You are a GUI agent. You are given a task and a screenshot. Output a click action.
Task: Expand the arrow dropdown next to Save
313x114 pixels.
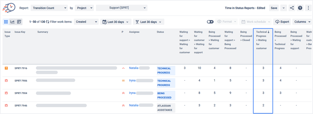point(284,8)
